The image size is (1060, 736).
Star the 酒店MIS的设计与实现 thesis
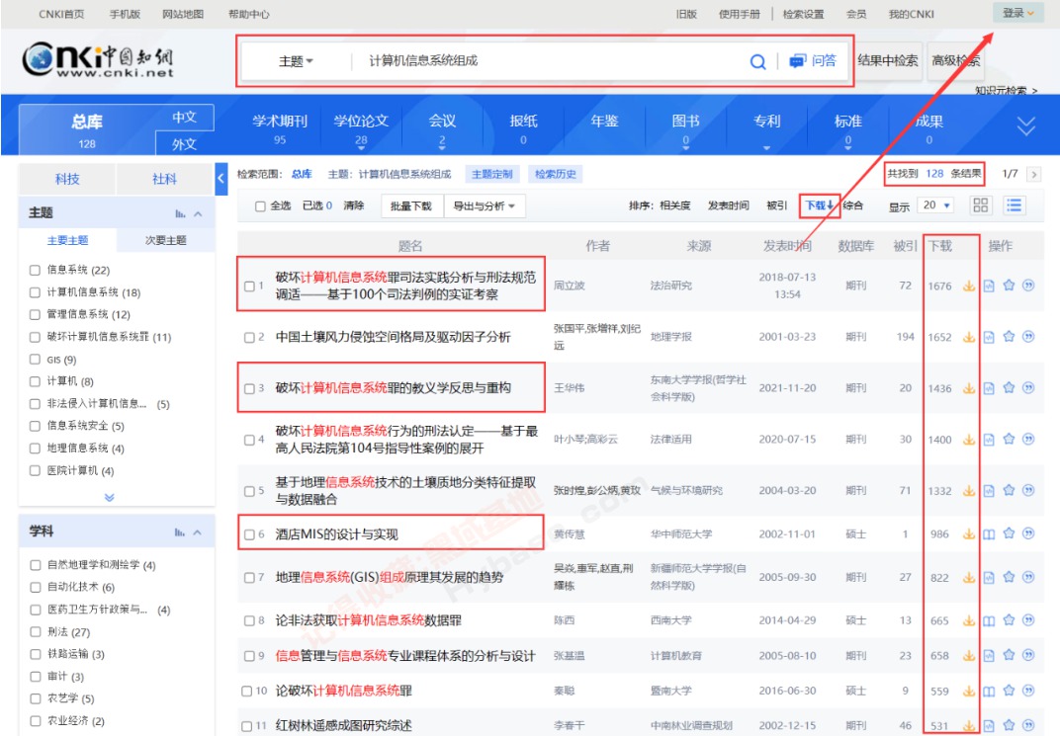(x=1009, y=534)
